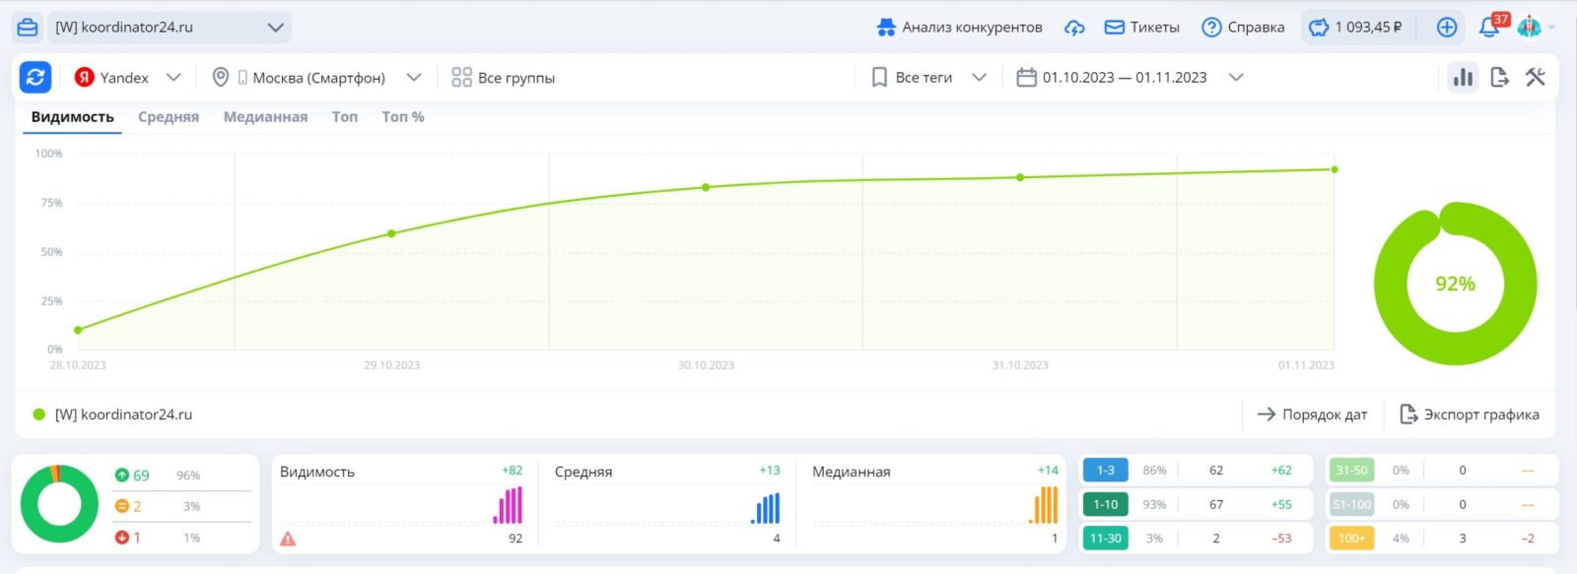Click the 01.11.2023 data point on chart
1577x574 pixels.
pos(1335,169)
